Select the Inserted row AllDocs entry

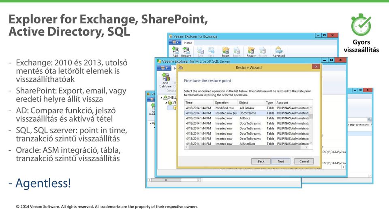[247, 118]
